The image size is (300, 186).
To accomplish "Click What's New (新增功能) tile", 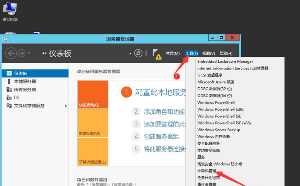I will coord(93,123).
